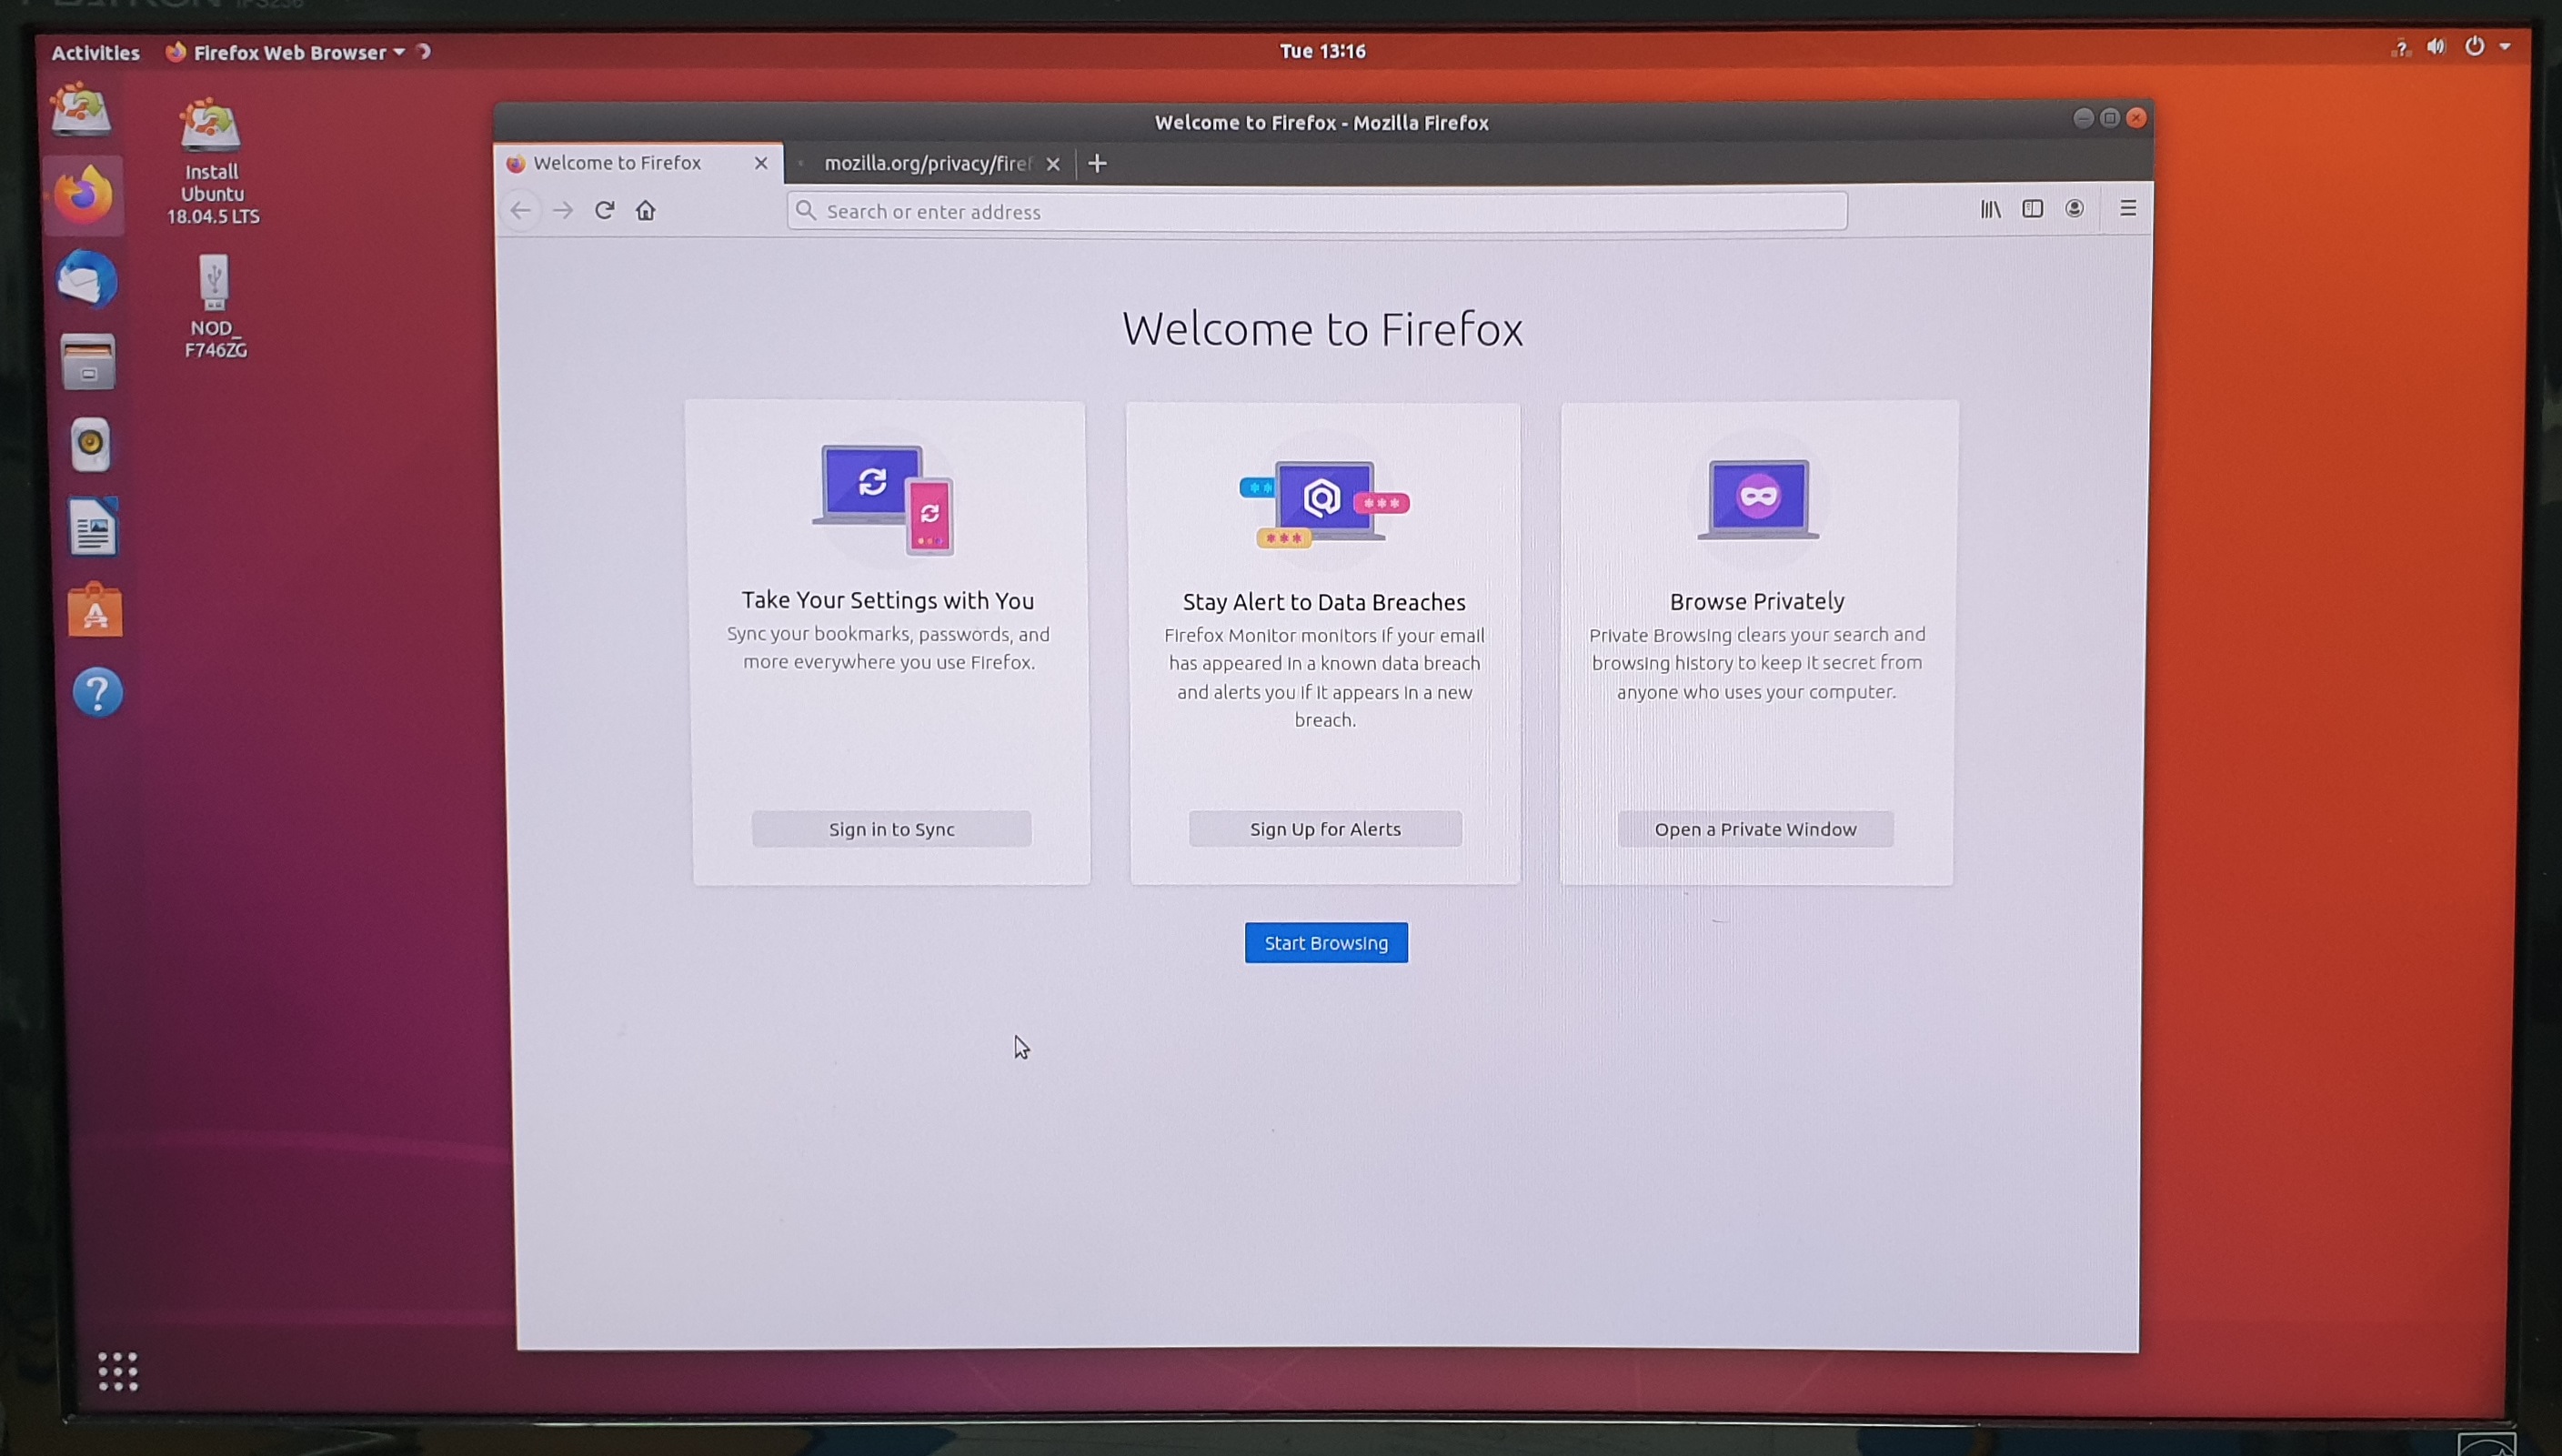This screenshot has height=1456, width=2562.
Task: Open the Library bookmarks icon
Action: click(x=1990, y=209)
